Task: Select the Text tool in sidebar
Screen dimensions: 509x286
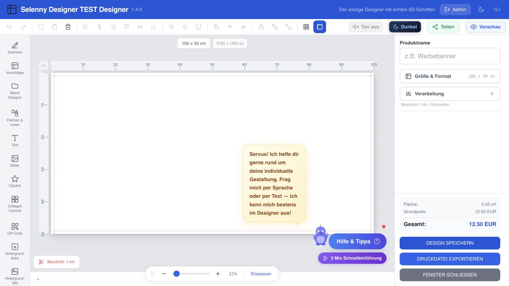Action: (x=15, y=141)
